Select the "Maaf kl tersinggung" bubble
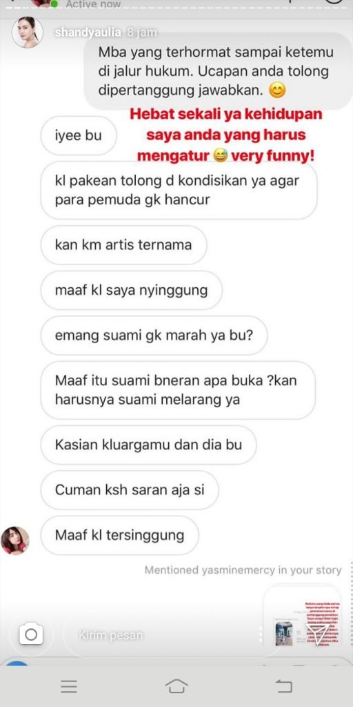 pos(119,535)
